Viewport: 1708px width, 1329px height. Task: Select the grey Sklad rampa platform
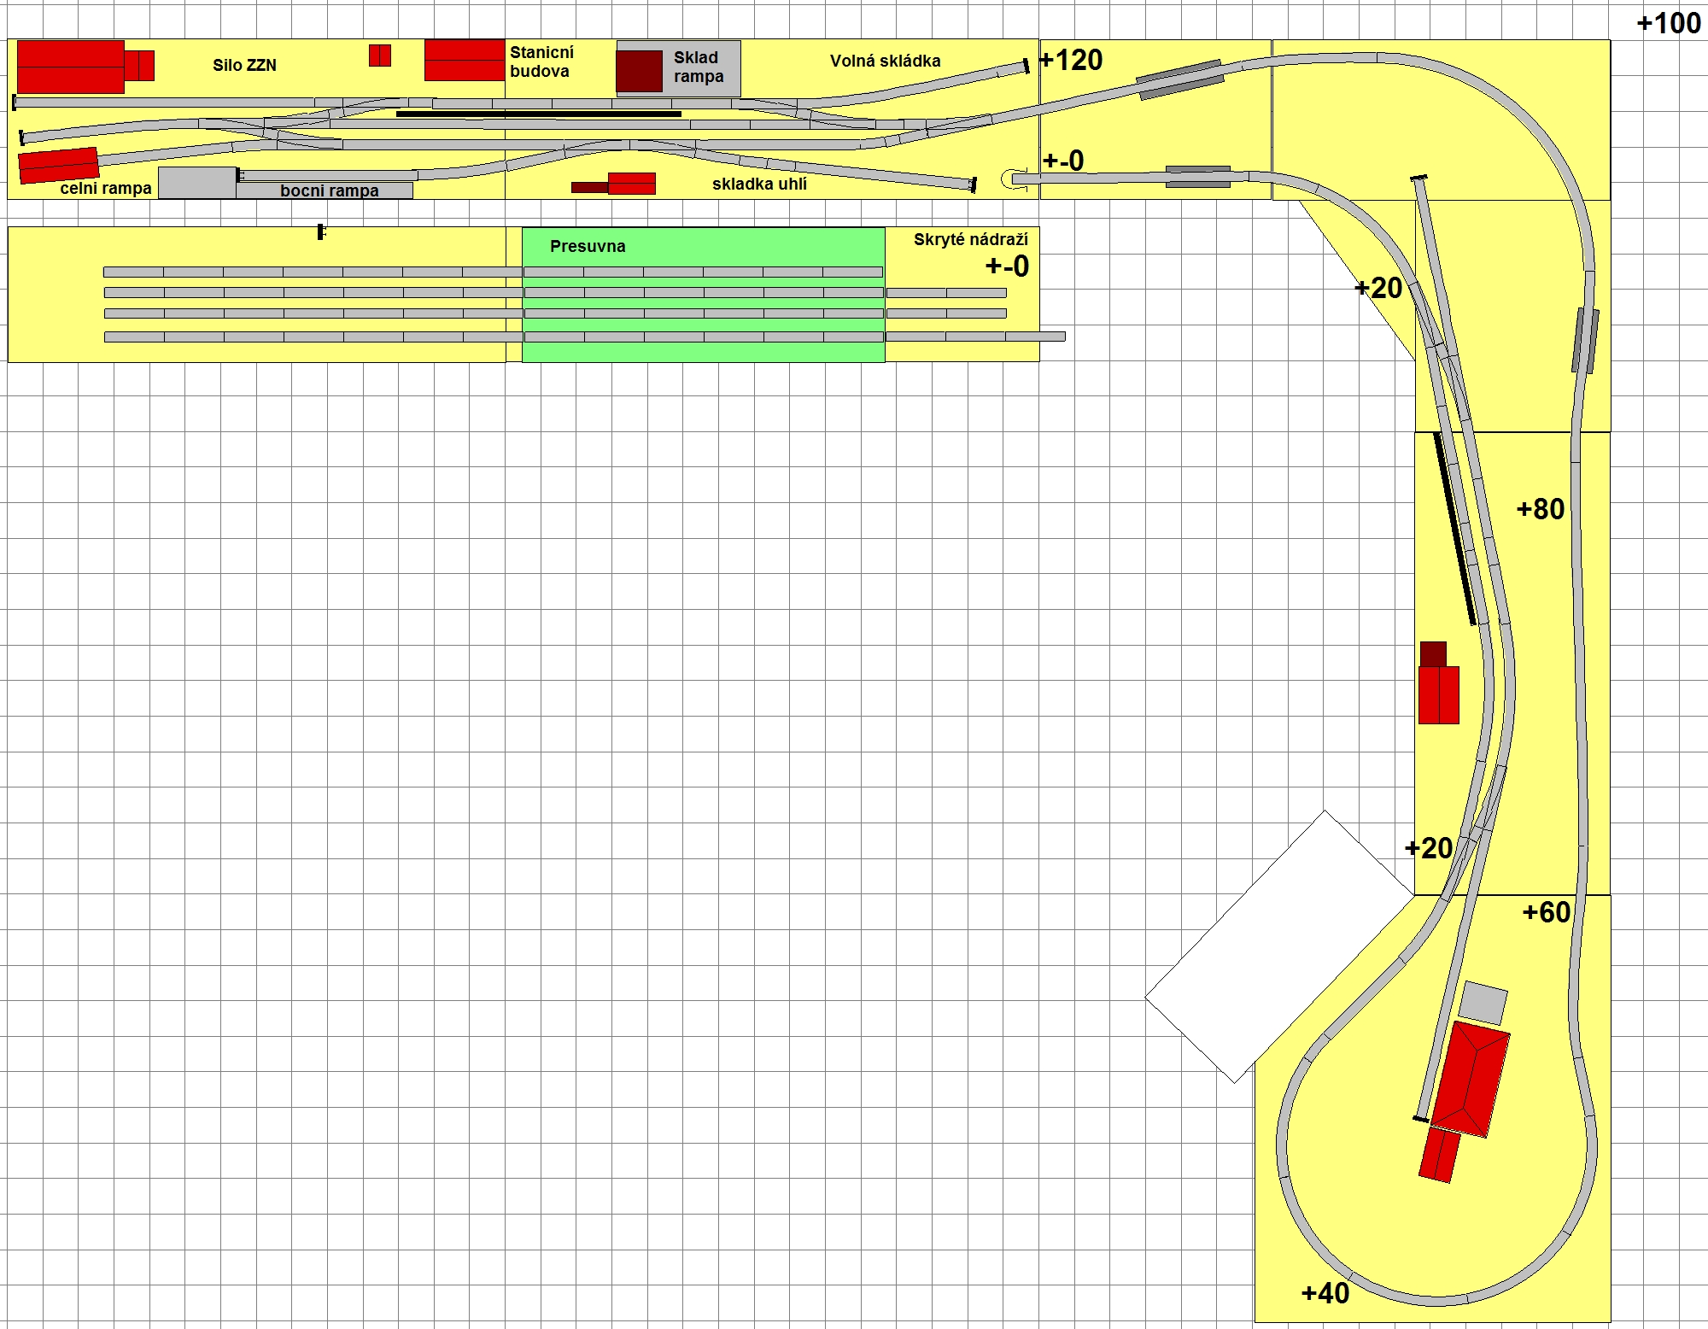coord(678,68)
